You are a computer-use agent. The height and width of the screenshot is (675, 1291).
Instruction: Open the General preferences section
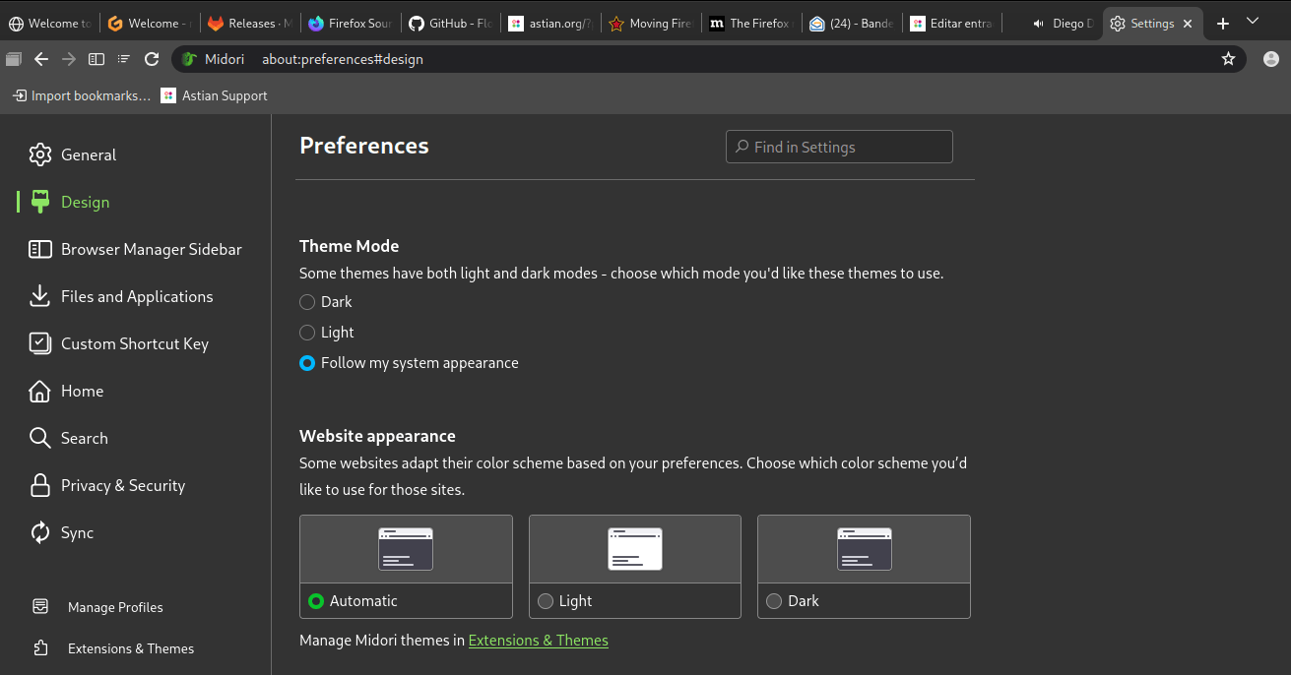(89, 154)
